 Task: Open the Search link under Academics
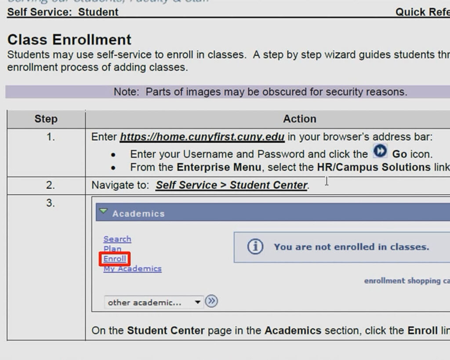[117, 239]
